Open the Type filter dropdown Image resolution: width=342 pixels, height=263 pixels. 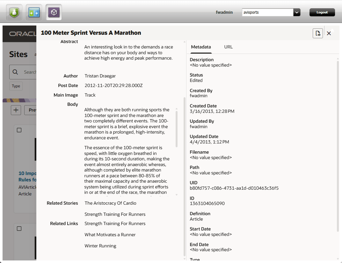16,86
